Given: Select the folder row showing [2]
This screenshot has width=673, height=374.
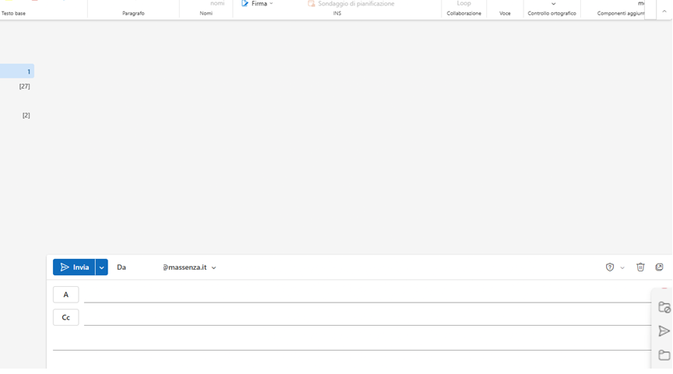Looking at the screenshot, I should click(17, 115).
